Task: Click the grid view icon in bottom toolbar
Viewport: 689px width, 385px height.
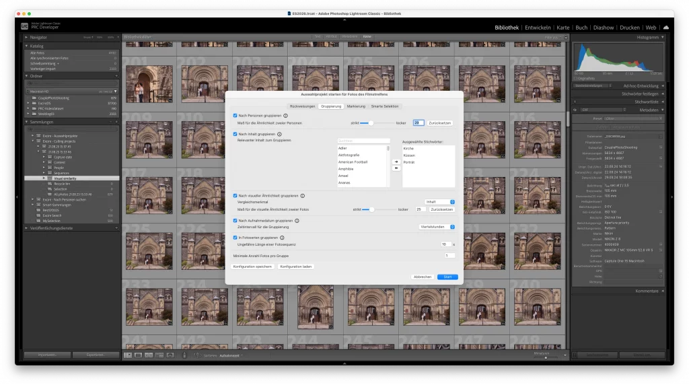Action: pyautogui.click(x=127, y=355)
